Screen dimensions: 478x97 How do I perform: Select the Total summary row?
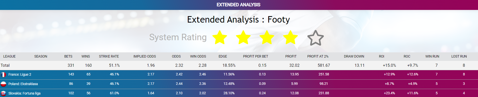pos(239,65)
